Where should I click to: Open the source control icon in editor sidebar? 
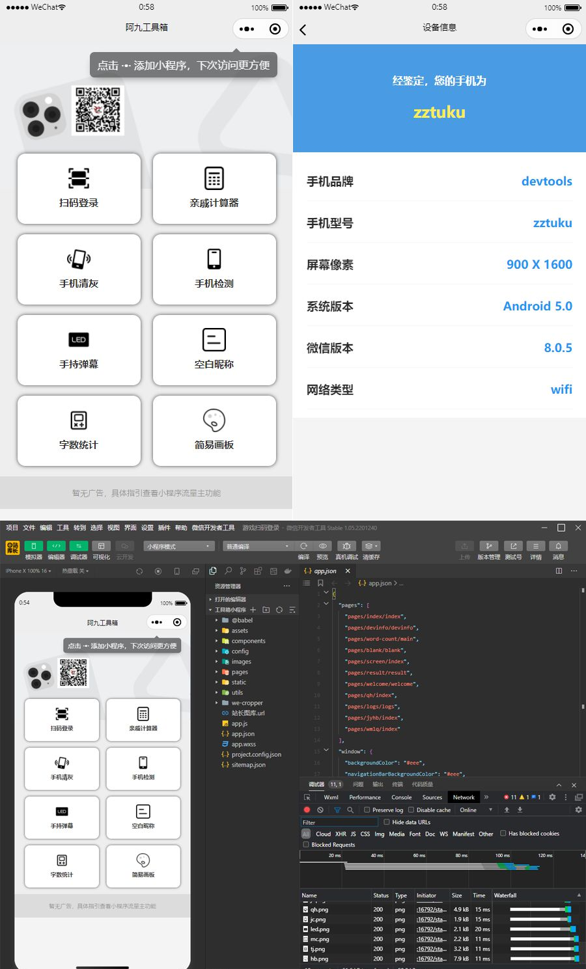point(243,571)
